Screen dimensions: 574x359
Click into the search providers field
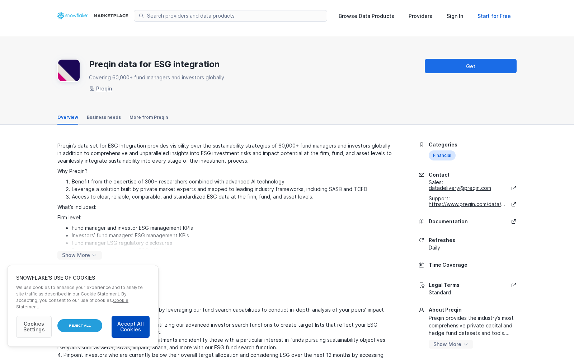click(x=230, y=16)
